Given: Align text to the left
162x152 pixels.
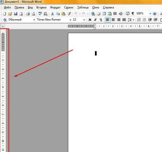Looking at the screenshot, I should point(108,19).
